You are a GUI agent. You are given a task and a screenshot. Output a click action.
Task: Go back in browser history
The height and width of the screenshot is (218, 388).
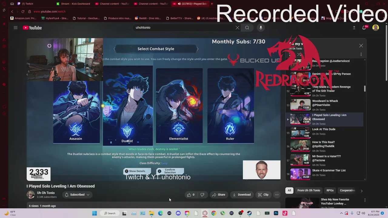point(12,12)
